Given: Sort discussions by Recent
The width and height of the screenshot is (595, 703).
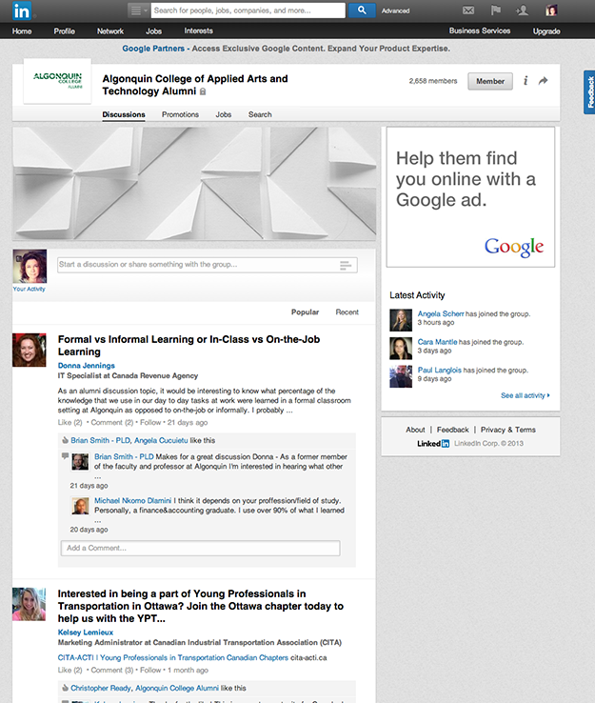Looking at the screenshot, I should 347,312.
